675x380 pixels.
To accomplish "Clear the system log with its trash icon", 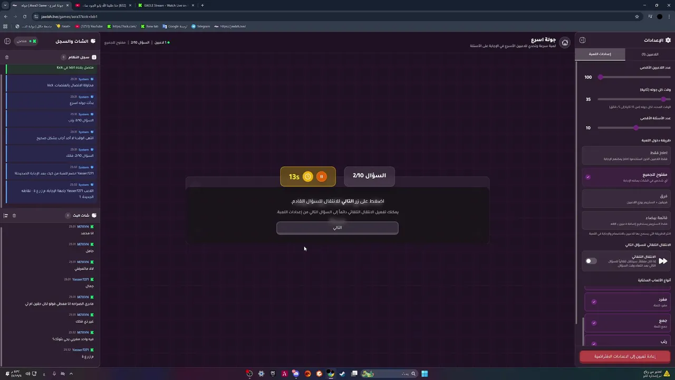I will pyautogui.click(x=7, y=57).
